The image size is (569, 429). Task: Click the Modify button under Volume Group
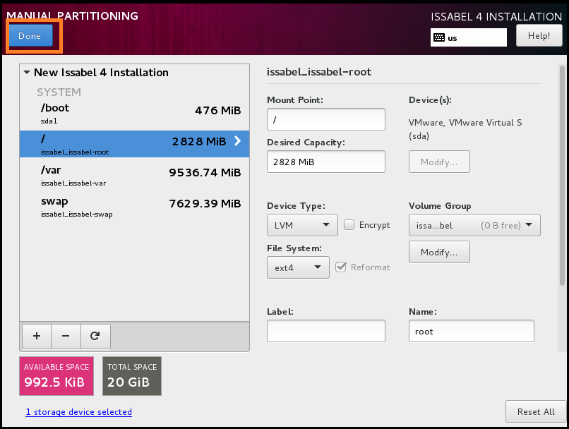click(439, 252)
